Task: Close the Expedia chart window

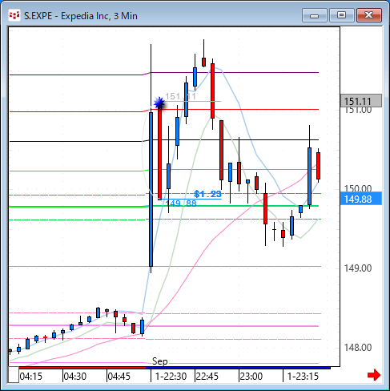Action: (369, 15)
